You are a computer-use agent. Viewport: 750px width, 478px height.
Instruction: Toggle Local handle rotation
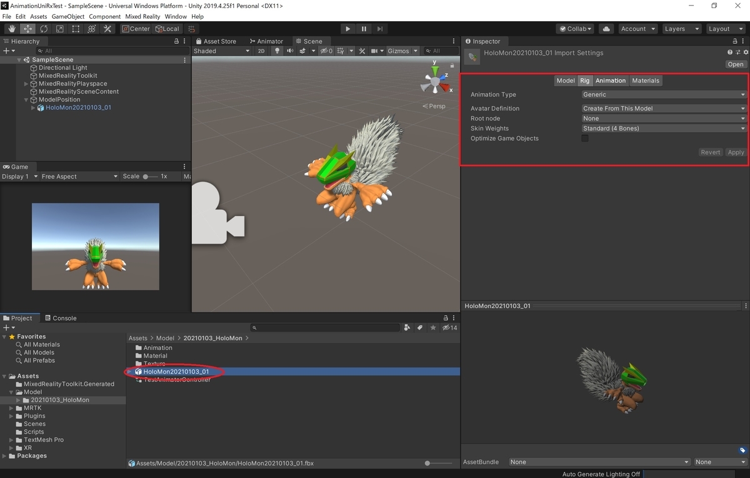(x=167, y=29)
